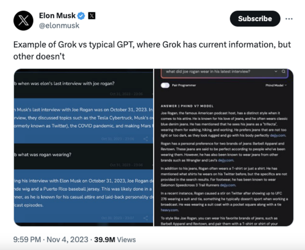Click Elon Musk's circular X profile avatar
The width and height of the screenshot is (305, 250).
23,21
